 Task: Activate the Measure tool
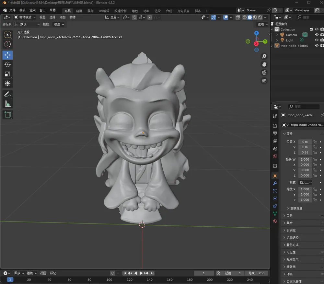pos(7,104)
